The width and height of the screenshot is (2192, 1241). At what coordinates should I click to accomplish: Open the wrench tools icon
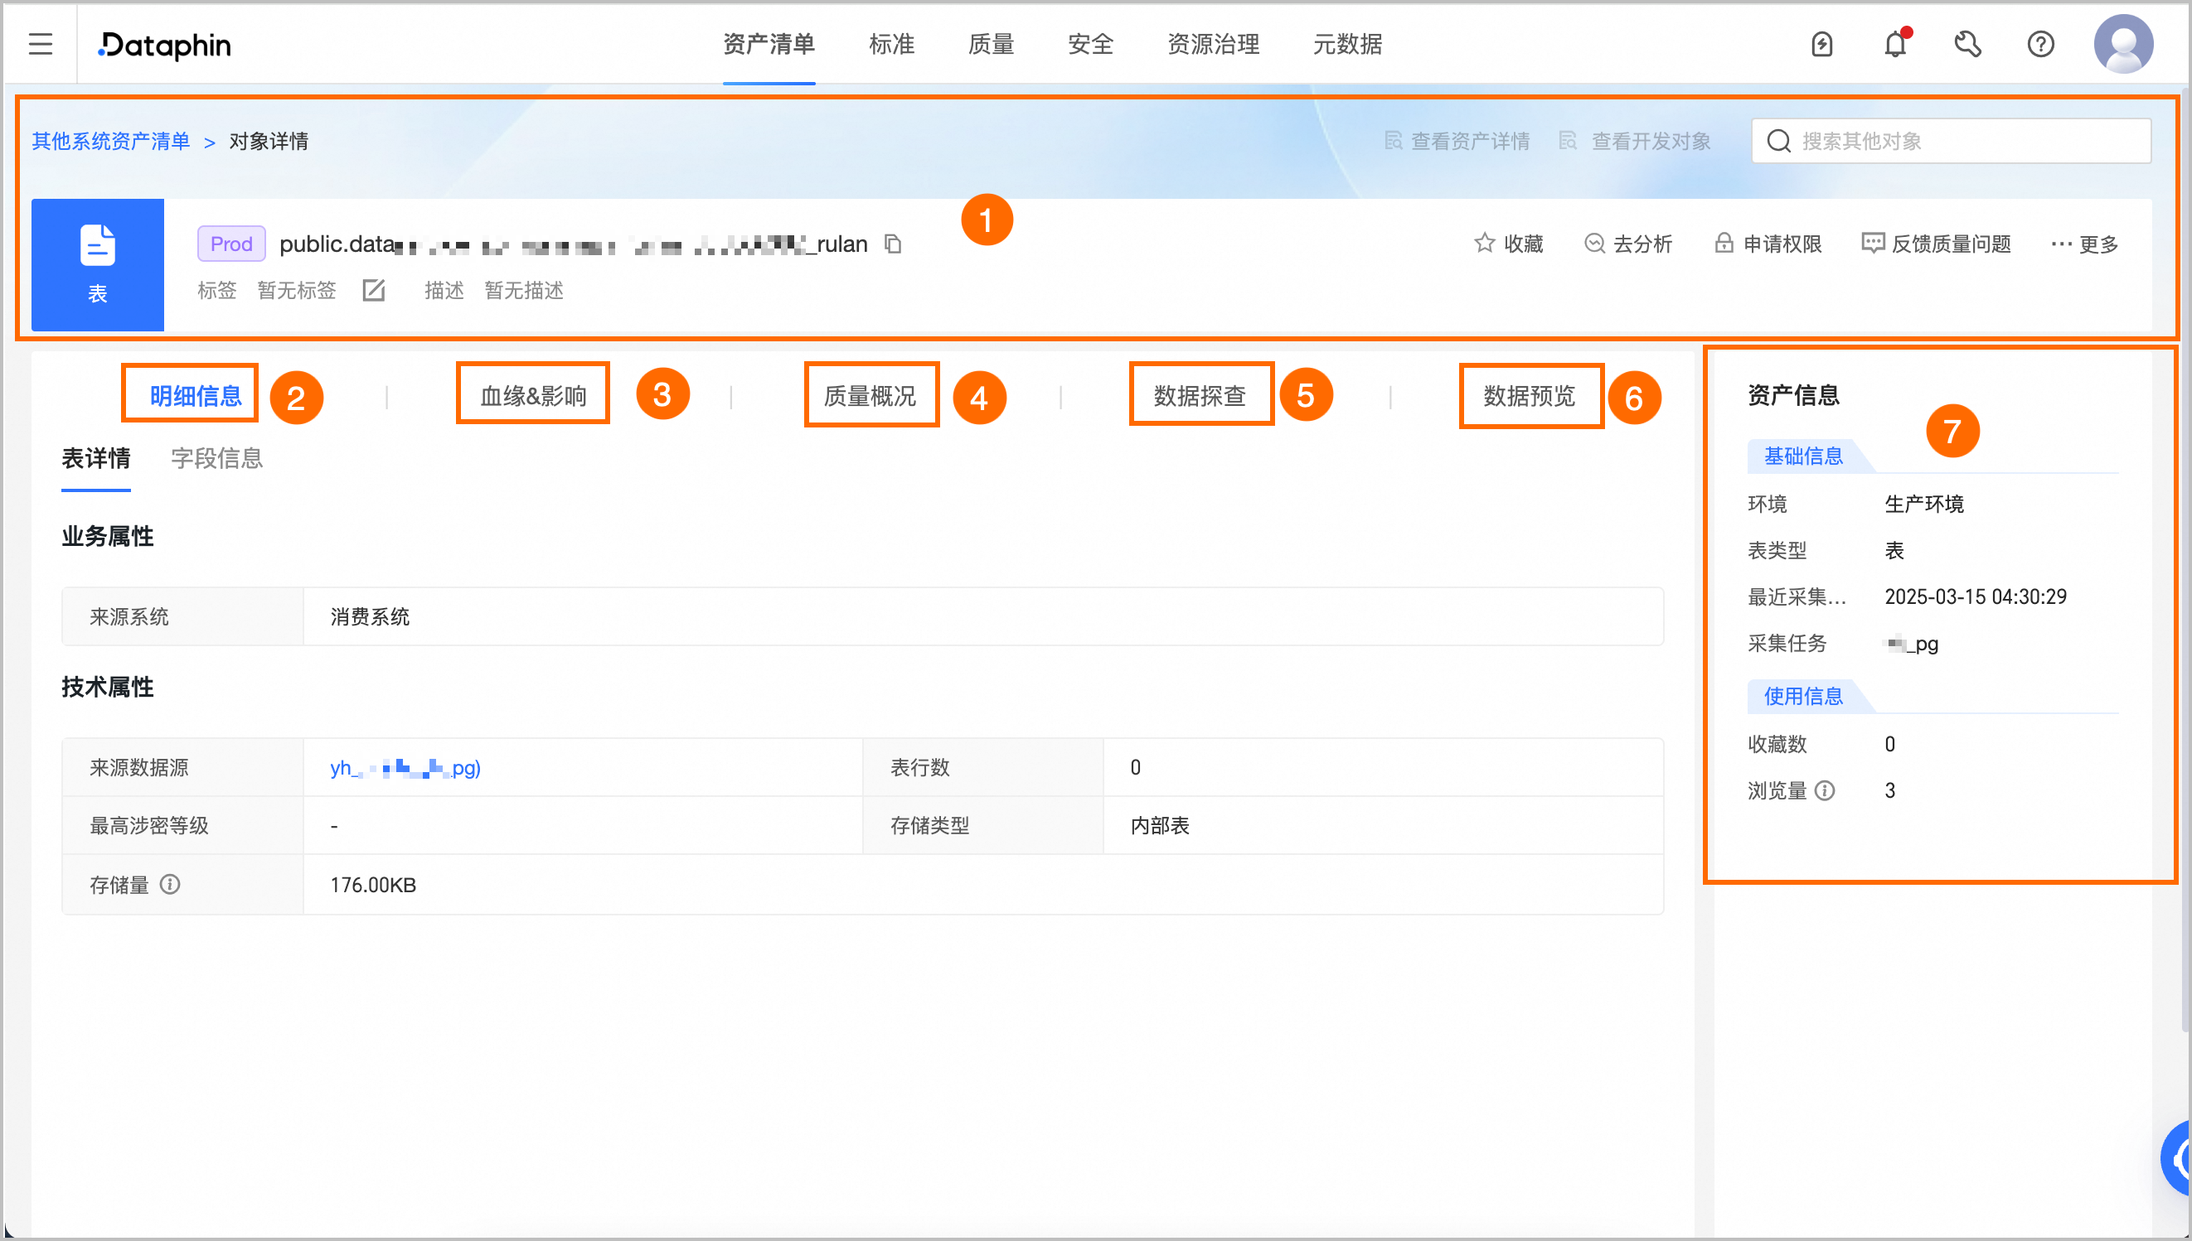tap(1967, 43)
